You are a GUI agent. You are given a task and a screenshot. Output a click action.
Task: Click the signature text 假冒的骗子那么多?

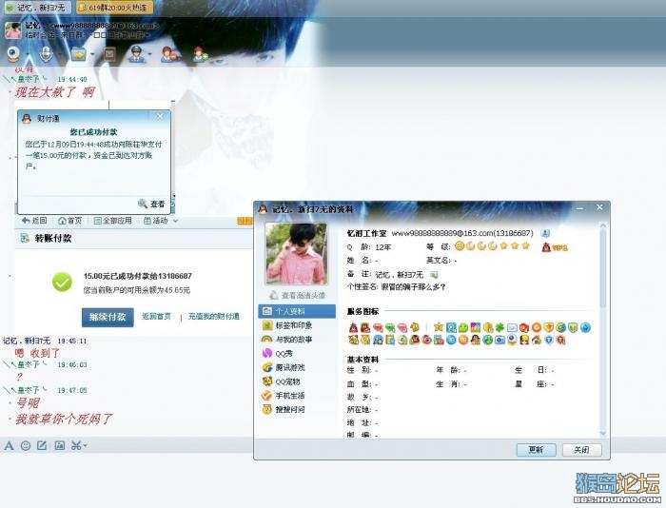tap(413, 287)
